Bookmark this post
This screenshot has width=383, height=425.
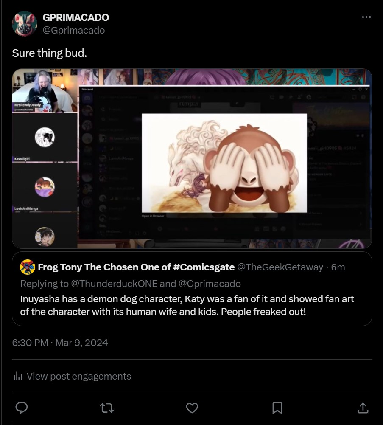tap(277, 408)
